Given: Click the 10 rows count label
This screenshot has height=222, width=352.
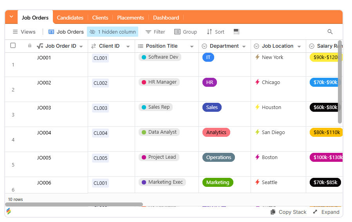Looking at the screenshot, I should pyautogui.click(x=16, y=199).
